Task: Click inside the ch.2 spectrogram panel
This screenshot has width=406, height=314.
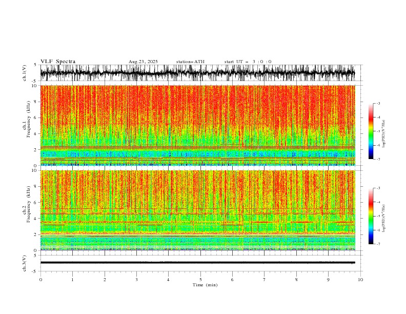Action: point(197,210)
